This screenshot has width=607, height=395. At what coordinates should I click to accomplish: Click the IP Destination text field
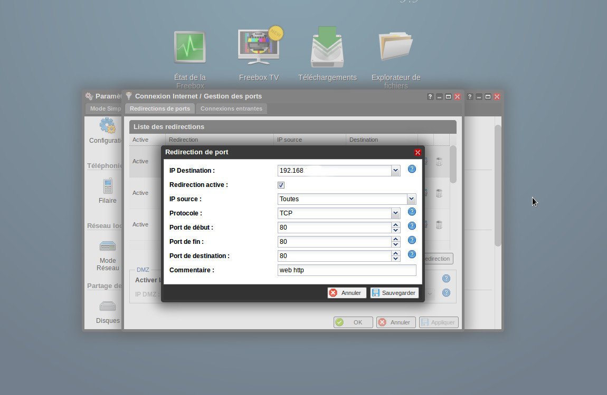click(x=335, y=170)
